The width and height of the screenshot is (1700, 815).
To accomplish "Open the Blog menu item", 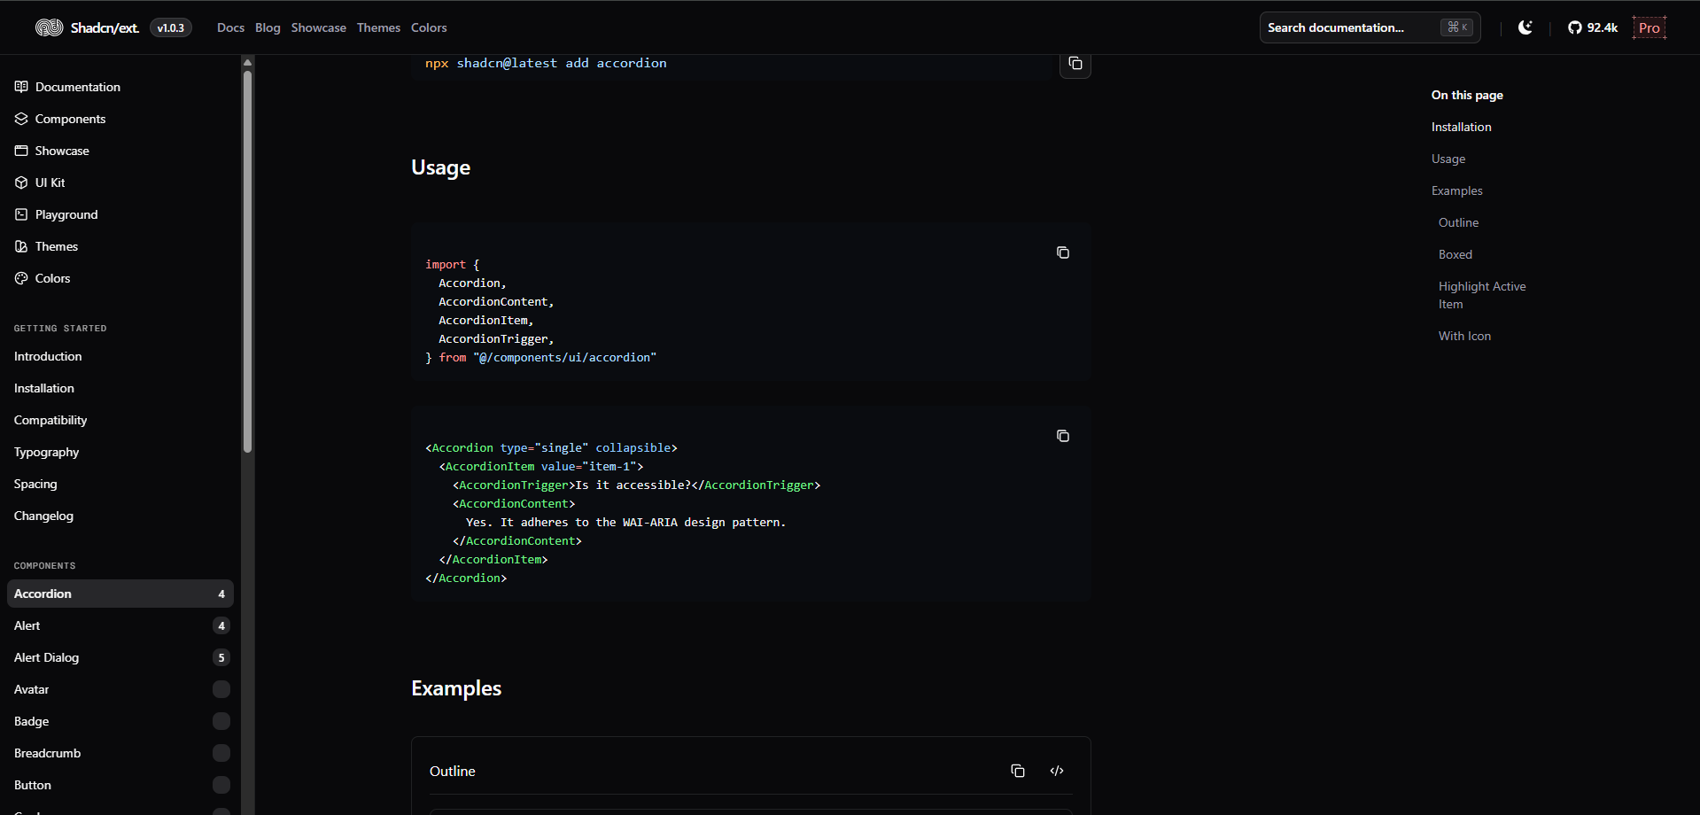I will click(x=268, y=27).
